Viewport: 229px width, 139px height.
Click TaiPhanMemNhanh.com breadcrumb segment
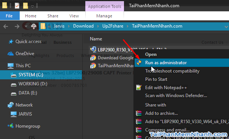click(157, 26)
